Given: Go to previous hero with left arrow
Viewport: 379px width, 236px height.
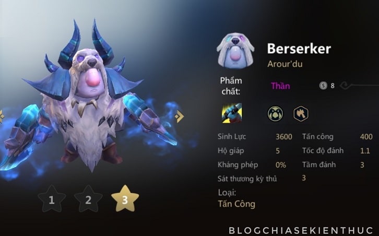Looking at the screenshot, I should tap(2, 116).
